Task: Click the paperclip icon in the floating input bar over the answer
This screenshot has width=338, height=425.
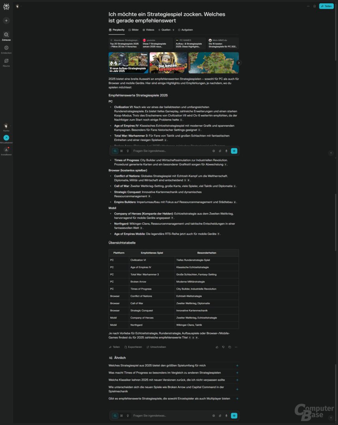Action: tap(220, 151)
